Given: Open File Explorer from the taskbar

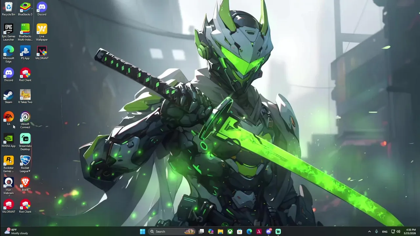Looking at the screenshot, I should 220,231.
